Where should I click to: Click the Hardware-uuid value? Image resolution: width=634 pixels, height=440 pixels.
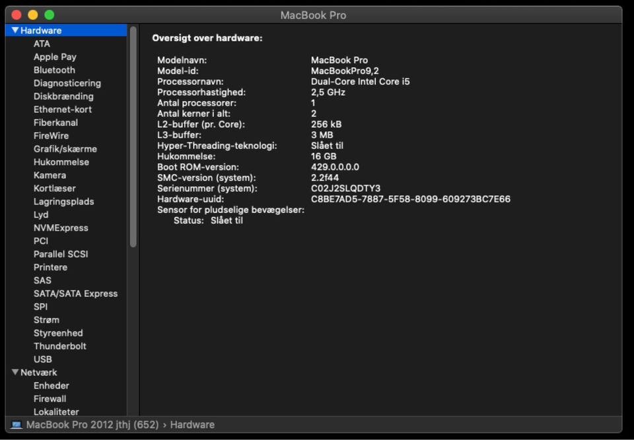point(411,199)
